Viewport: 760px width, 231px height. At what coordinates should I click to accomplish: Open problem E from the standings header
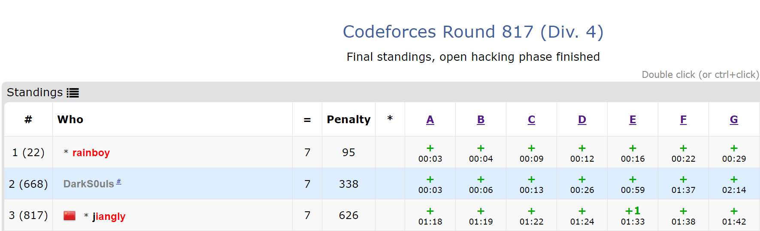click(633, 120)
